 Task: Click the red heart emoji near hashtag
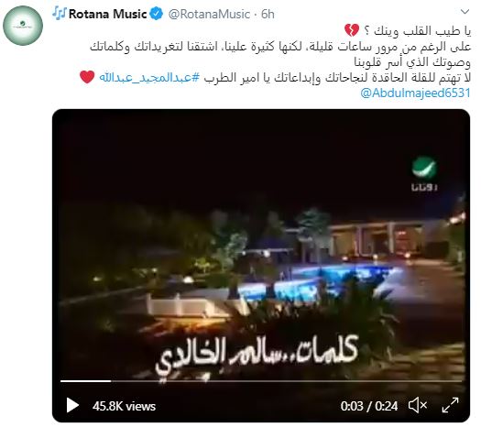tap(87, 77)
